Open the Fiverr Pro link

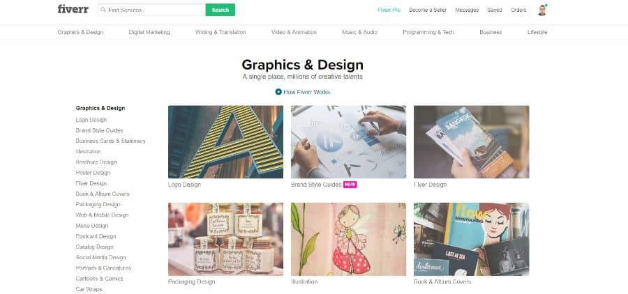[389, 10]
